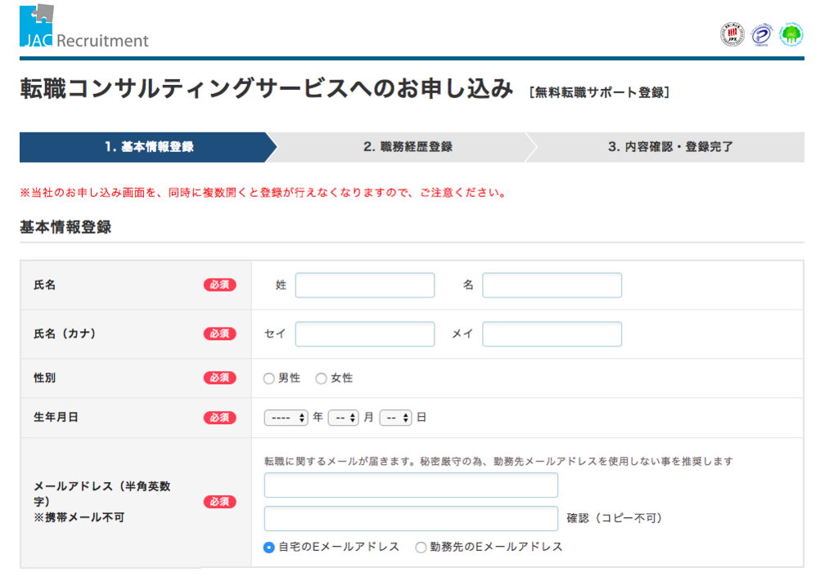Viewport: 838px width, 581px height.
Task: Choose 勤務先のEメールアドレス radio option
Action: [421, 547]
